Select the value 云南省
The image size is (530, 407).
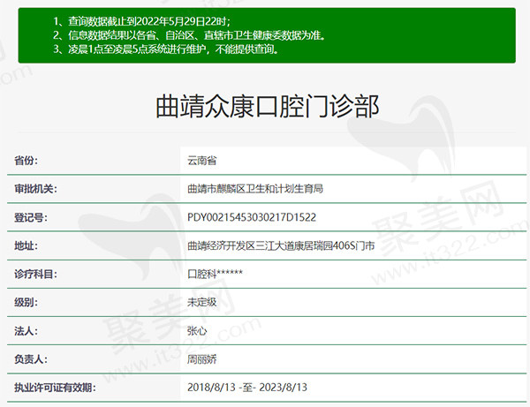201,160
